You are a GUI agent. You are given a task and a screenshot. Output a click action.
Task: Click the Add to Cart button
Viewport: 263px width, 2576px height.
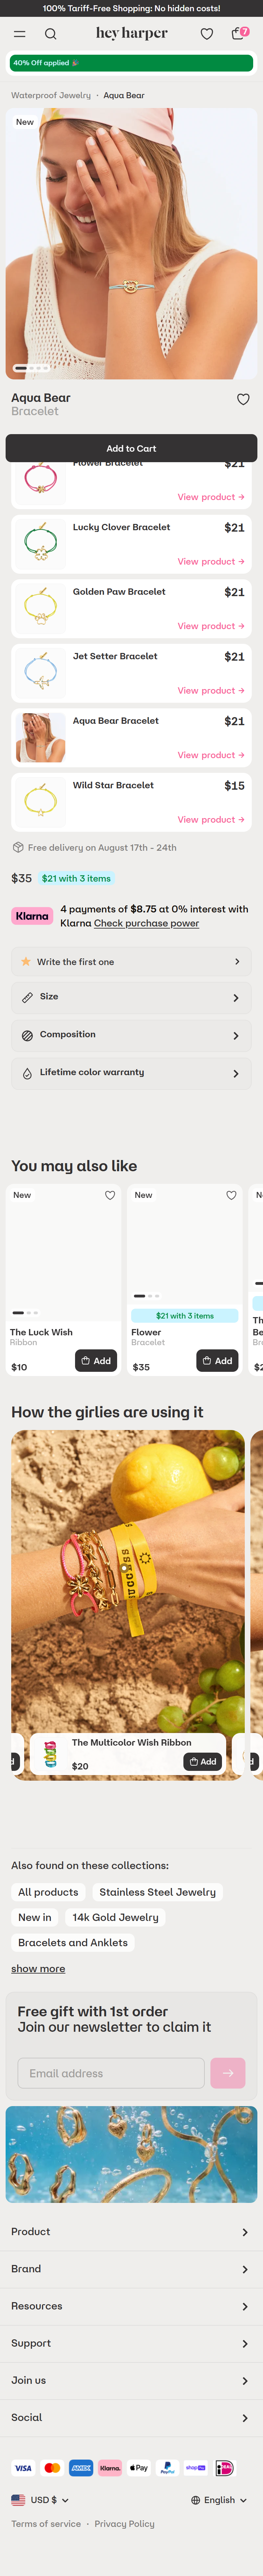coord(131,448)
